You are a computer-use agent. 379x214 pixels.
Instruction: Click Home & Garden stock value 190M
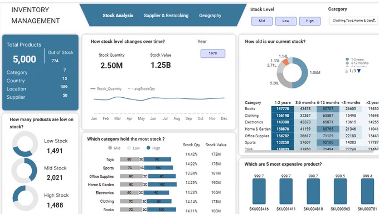(216, 183)
